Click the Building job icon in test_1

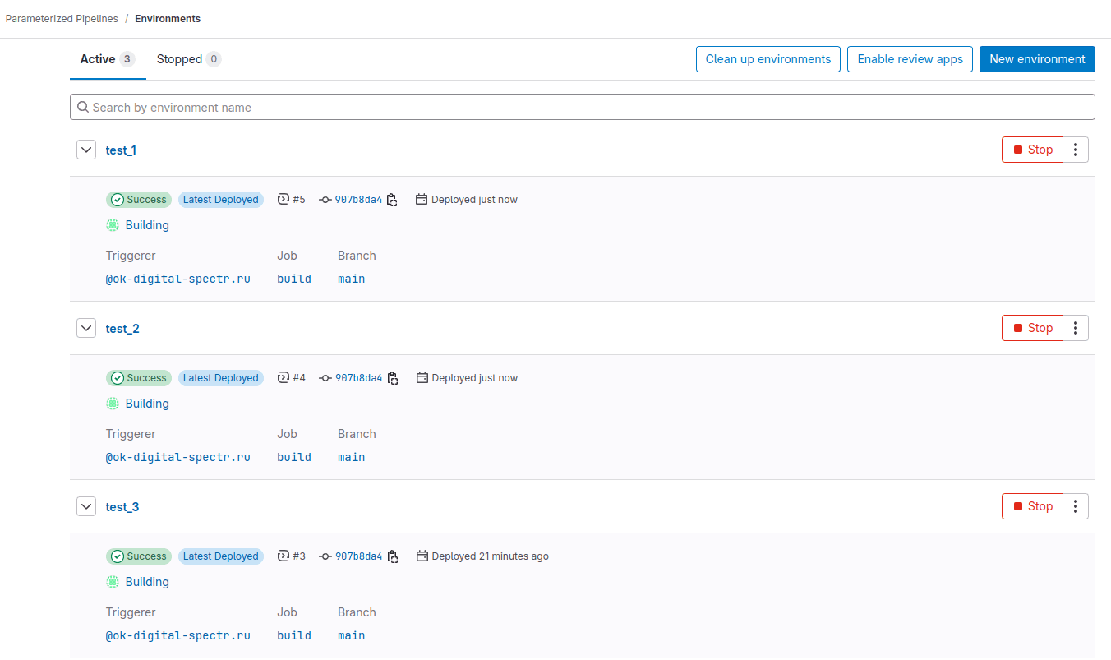click(x=113, y=225)
